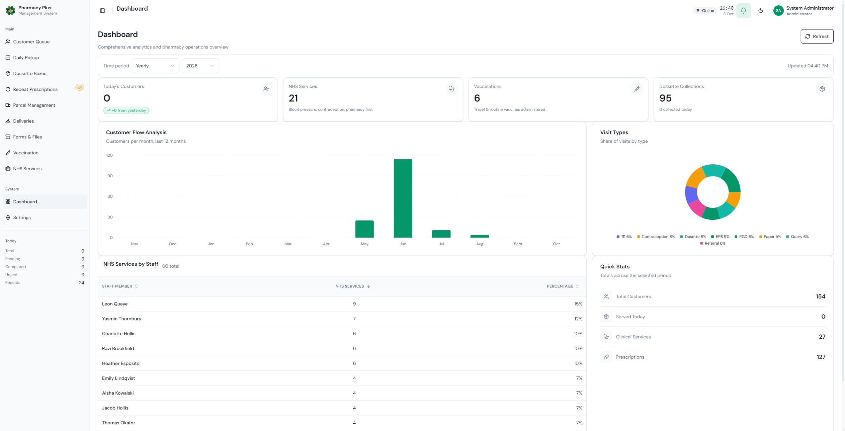Sort table by NHS Services column
This screenshot has width=845, height=431.
click(x=353, y=286)
